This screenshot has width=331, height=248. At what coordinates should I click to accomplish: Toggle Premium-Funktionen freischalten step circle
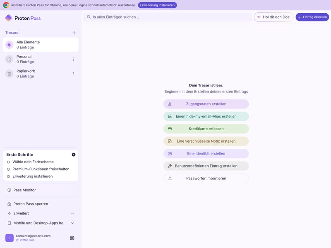coord(8,169)
